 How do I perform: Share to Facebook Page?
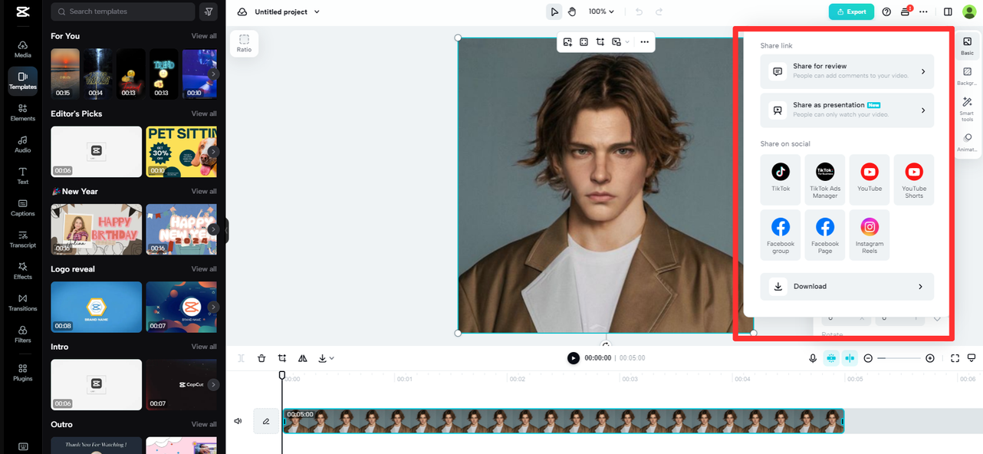click(x=825, y=235)
